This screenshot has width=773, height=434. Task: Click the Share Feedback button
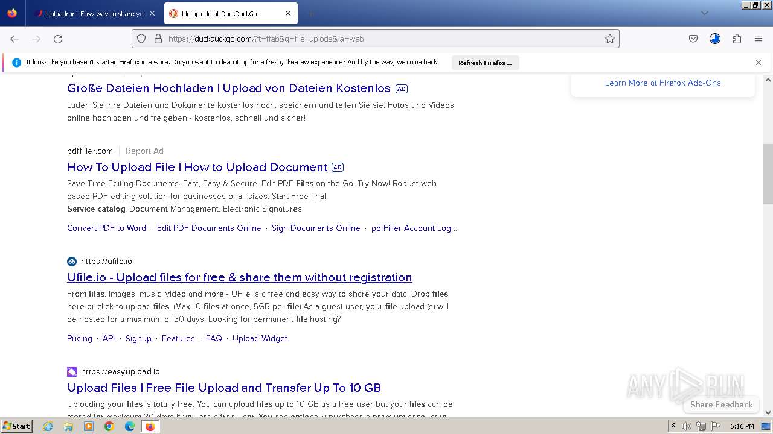721,404
